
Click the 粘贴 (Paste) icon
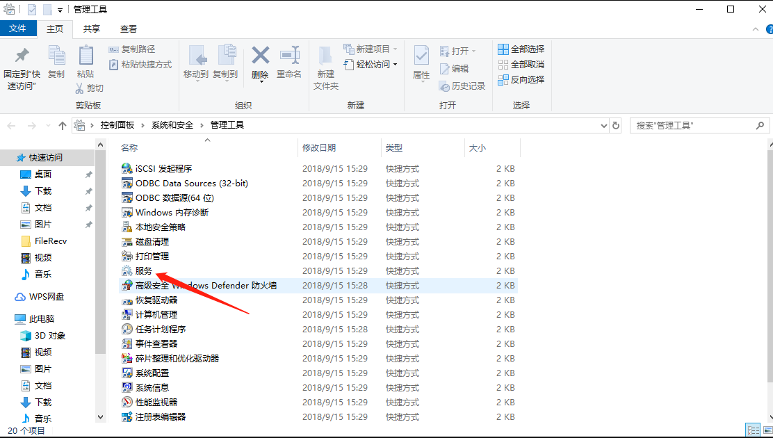[x=86, y=63]
